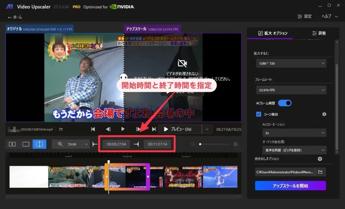Select the split-slider comparison view icon
The height and width of the screenshot is (209, 345).
39,144
